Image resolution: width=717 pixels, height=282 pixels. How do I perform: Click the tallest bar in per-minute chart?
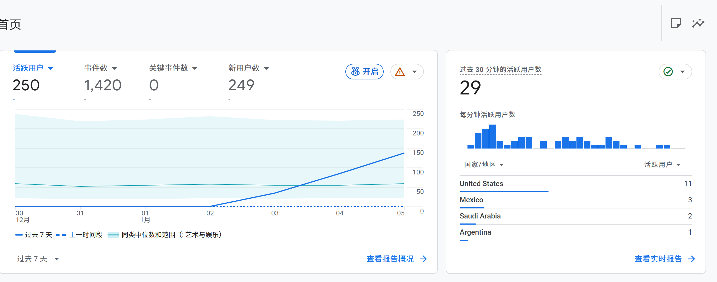492,137
